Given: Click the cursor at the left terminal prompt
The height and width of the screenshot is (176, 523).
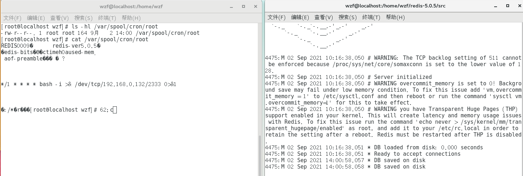Looking at the screenshot, I should click(115, 110).
